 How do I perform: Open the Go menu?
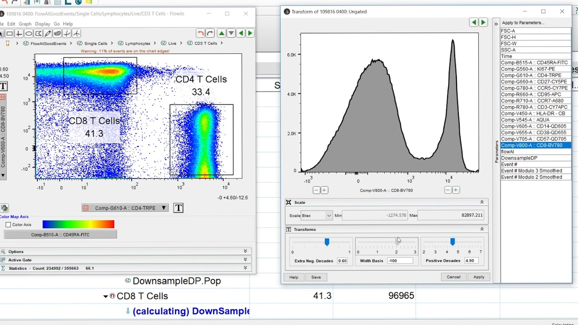(56, 24)
